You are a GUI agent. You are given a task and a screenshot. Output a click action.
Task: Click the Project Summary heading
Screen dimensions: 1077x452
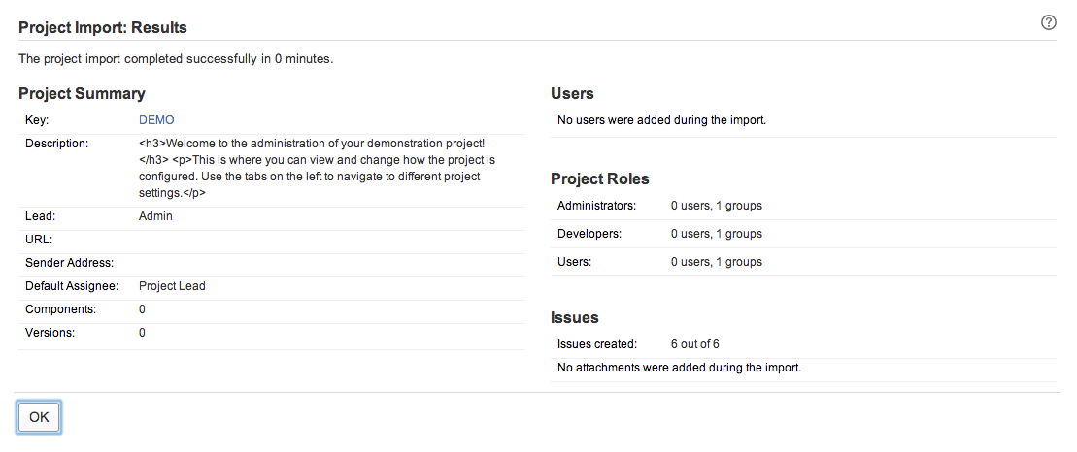point(82,94)
